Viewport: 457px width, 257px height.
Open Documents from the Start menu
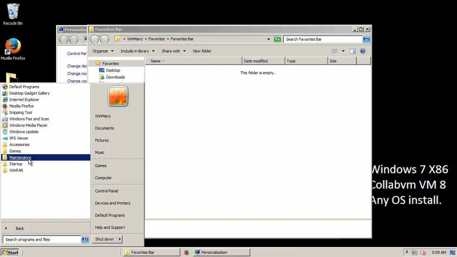[x=105, y=128]
